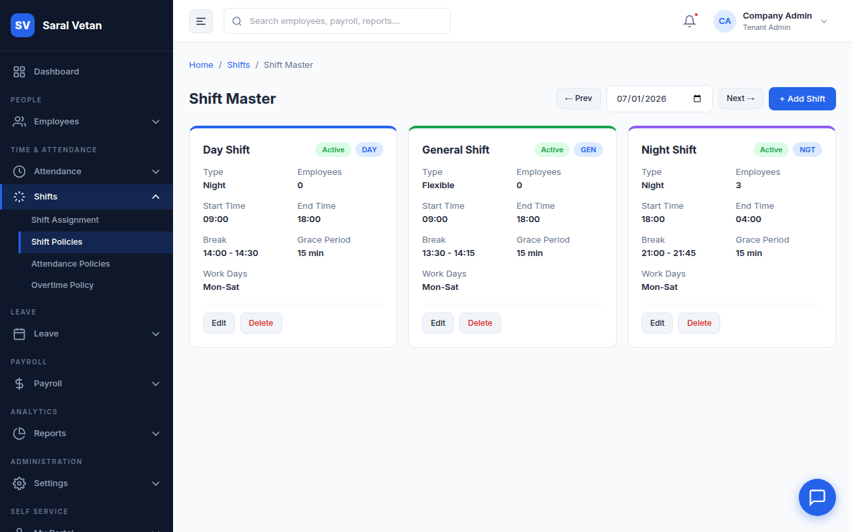Open Dashboard from the sidebar

[x=87, y=72]
